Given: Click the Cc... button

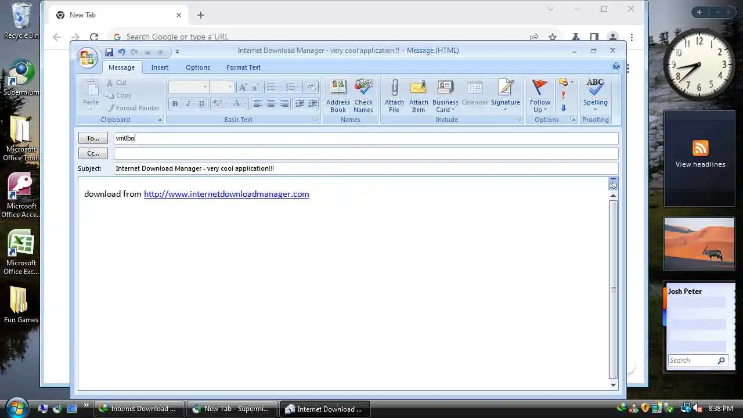Looking at the screenshot, I should pos(93,153).
